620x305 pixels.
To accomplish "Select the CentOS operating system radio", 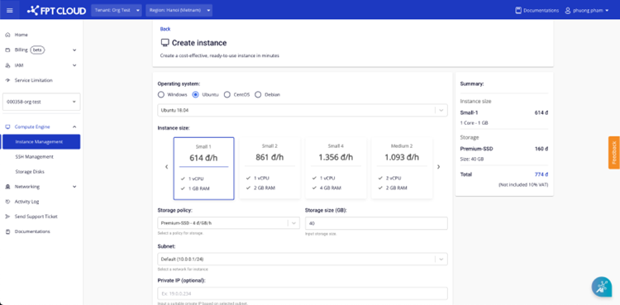I will [x=227, y=94].
